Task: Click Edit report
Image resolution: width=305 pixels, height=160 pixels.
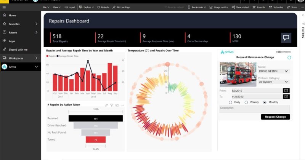Action: coord(70,7)
